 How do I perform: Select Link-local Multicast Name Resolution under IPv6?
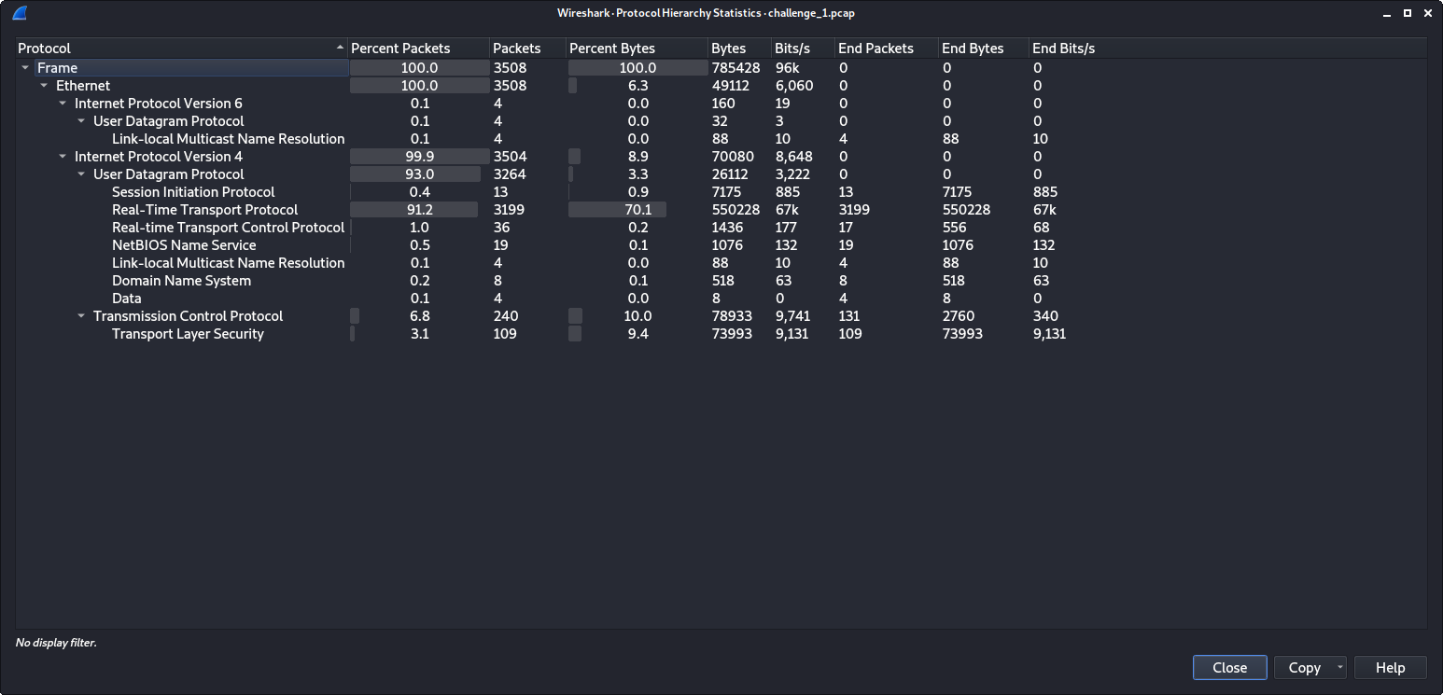[x=721, y=139]
